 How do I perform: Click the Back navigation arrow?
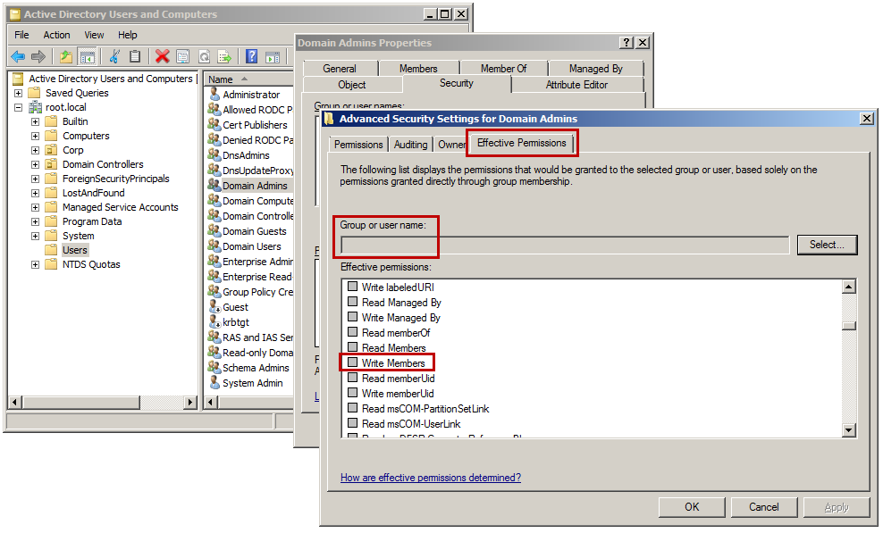click(18, 56)
